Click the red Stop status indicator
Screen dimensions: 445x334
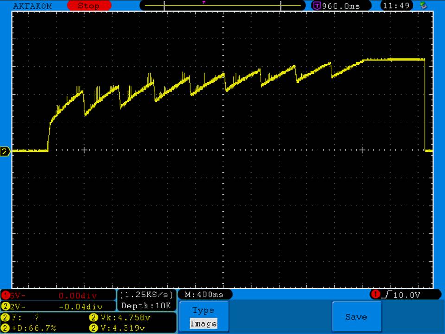pos(89,6)
